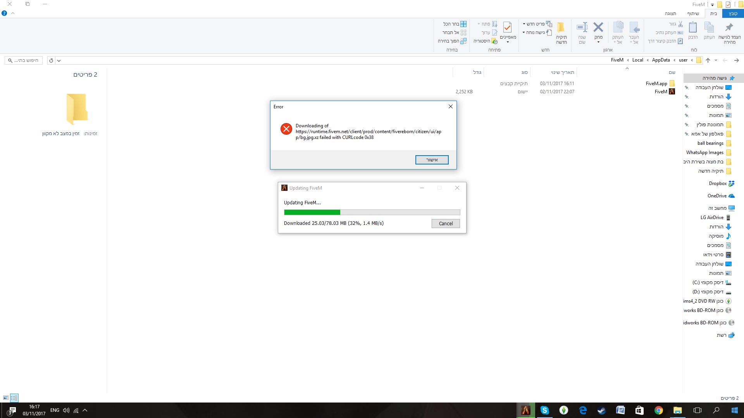Expand the New item dropdown in ribbon
Image resolution: width=744 pixels, height=418 pixels.
pos(524,24)
